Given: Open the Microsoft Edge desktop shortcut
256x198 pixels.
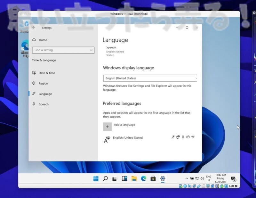Looking at the screenshot, I should tap(25, 49).
